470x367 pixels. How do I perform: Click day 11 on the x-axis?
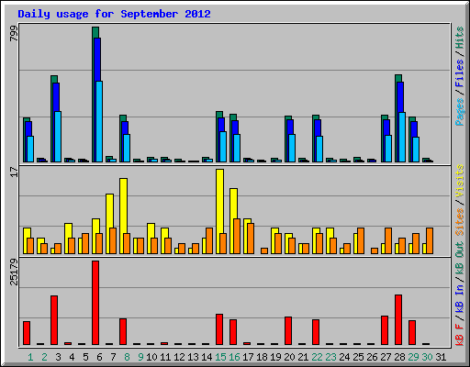165,357
